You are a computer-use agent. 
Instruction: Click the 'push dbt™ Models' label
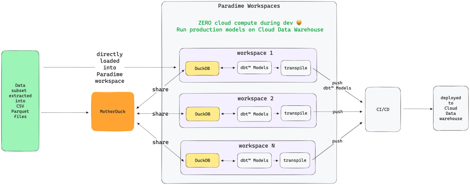tap(337, 86)
